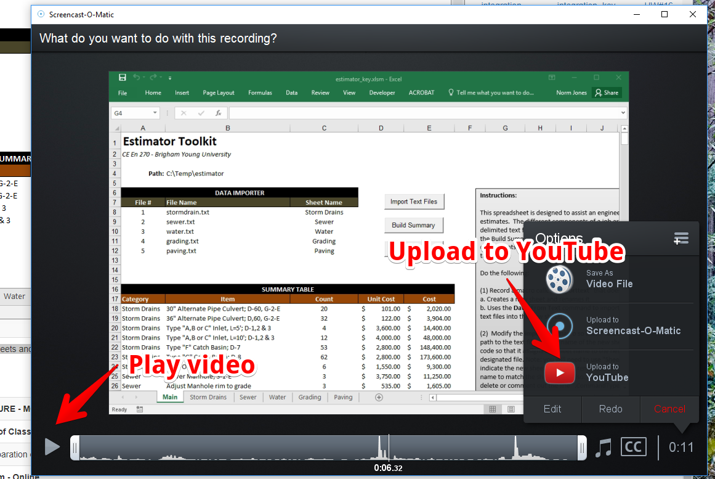Click the Redo button in Options panel
715x479 pixels.
coord(610,409)
